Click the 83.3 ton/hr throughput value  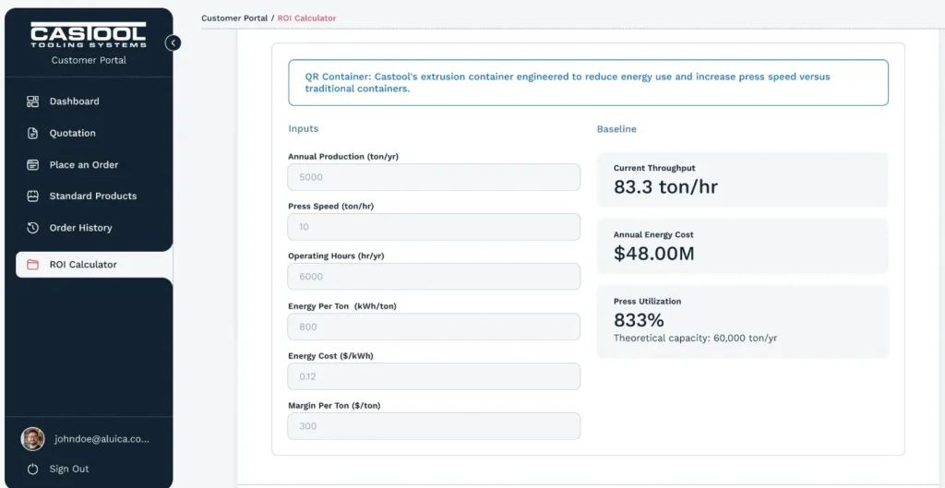click(665, 186)
